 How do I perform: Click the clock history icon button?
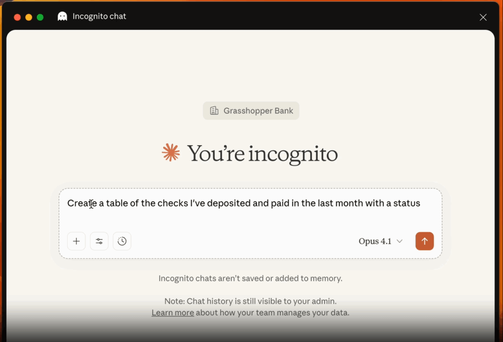(x=122, y=241)
